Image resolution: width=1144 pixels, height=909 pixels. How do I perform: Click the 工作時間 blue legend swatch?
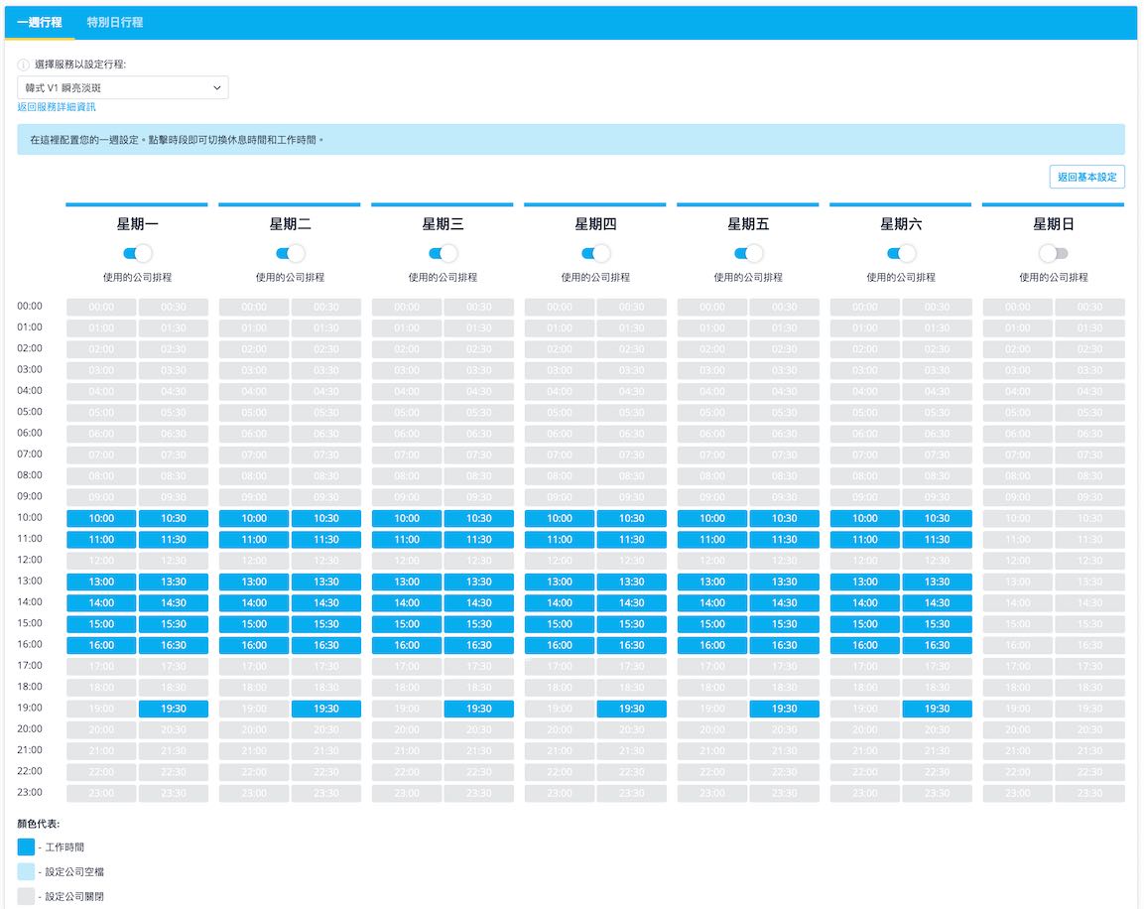click(26, 847)
